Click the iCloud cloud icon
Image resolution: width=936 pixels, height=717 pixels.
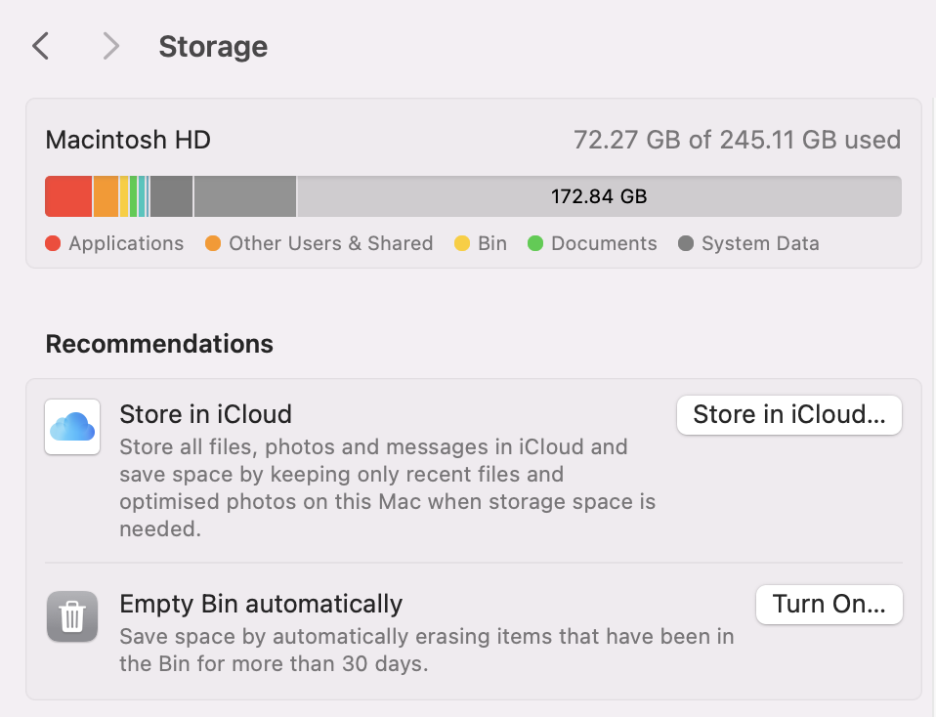click(72, 426)
